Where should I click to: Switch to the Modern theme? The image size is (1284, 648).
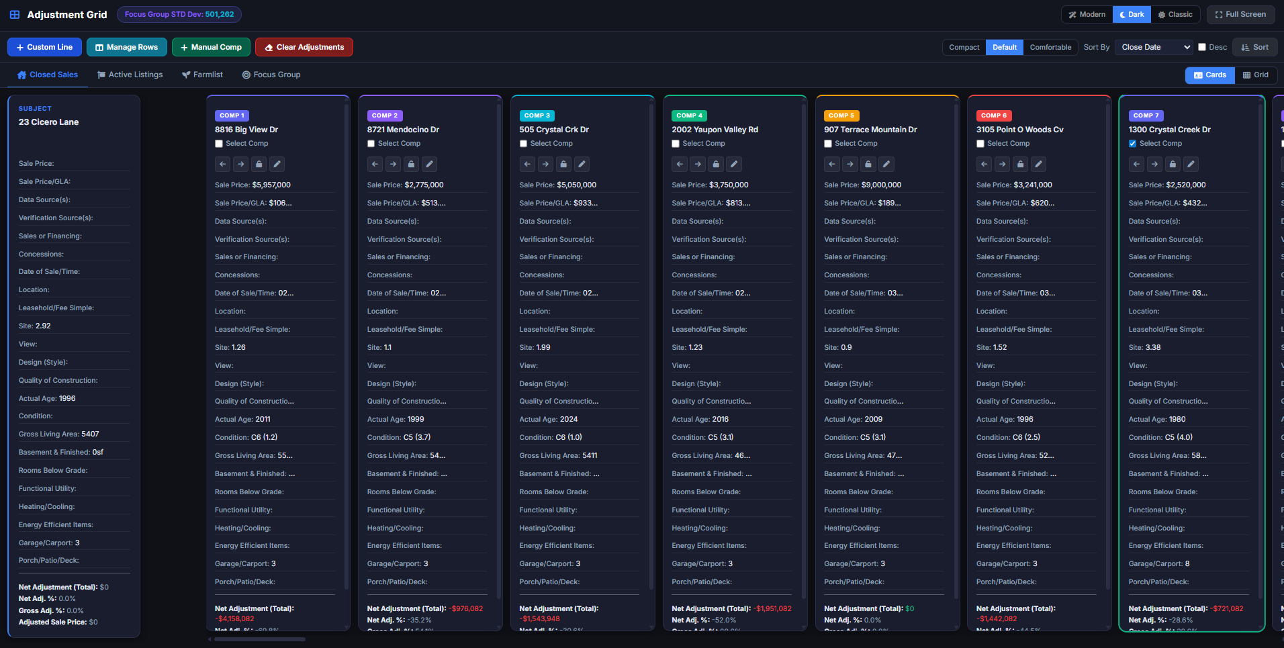pyautogui.click(x=1087, y=14)
